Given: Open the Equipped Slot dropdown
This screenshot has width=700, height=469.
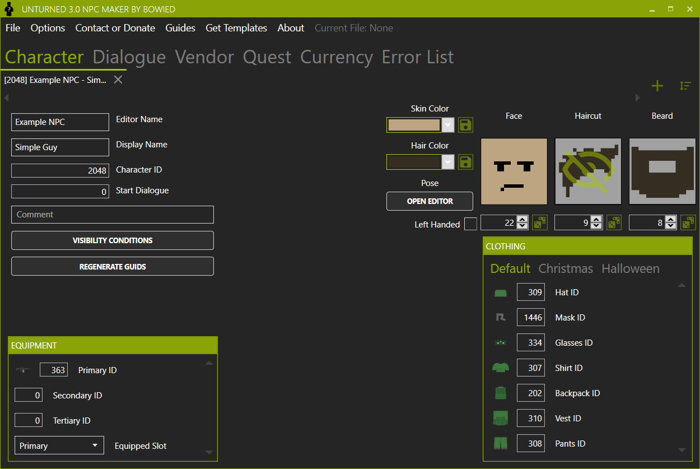Looking at the screenshot, I should tap(59, 445).
